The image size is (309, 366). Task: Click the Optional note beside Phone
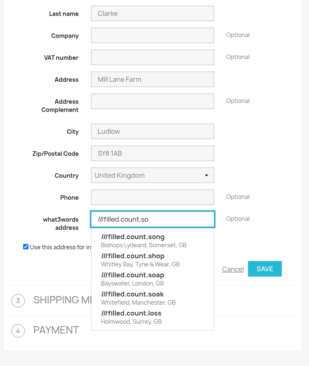[238, 197]
